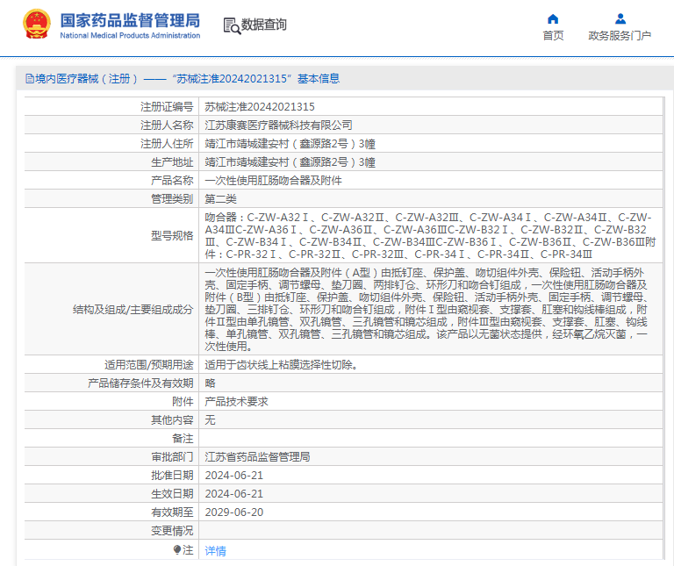Image resolution: width=674 pixels, height=566 pixels.
Task: Click the 注册人住所 label
Action: [x=167, y=144]
